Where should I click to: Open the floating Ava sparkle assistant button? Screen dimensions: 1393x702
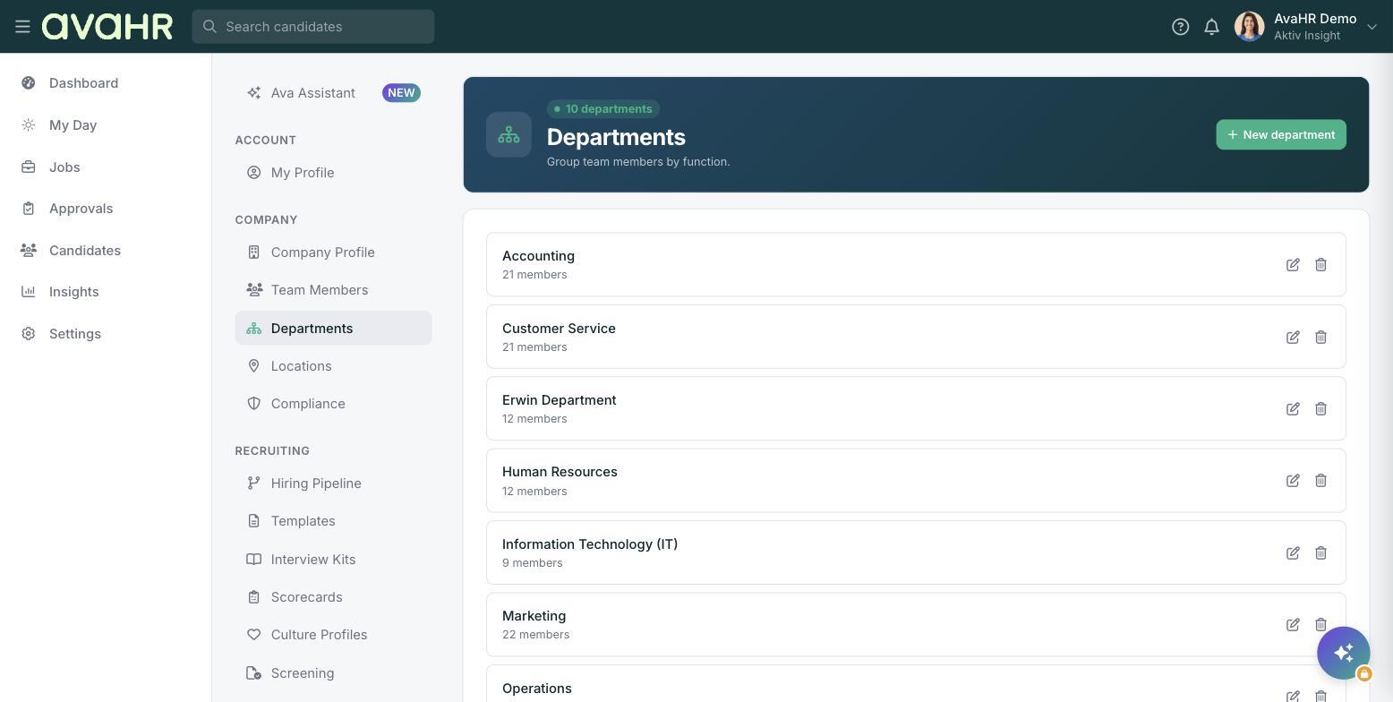(x=1343, y=653)
